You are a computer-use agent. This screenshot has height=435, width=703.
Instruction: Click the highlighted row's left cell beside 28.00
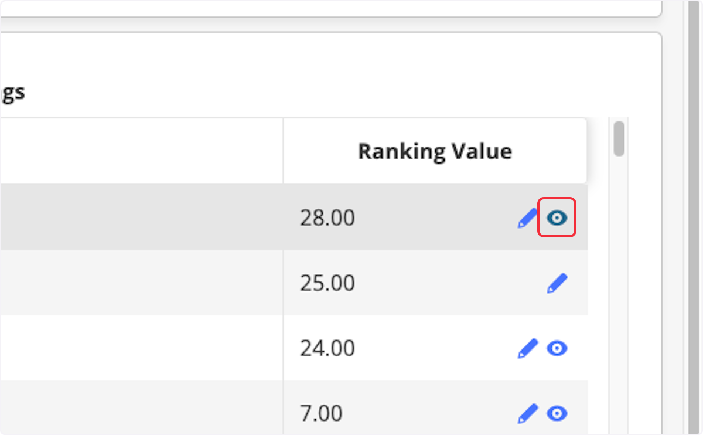point(141,218)
